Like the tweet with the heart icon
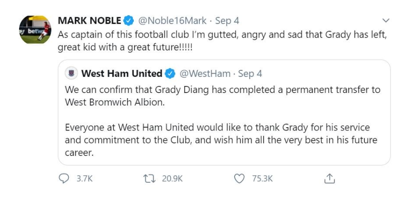The image size is (418, 198). click(239, 179)
